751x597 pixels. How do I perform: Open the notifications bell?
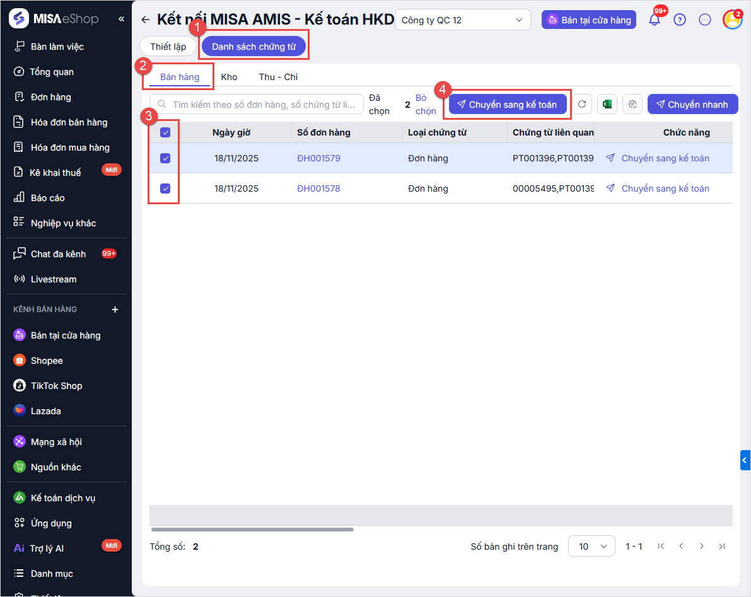(655, 20)
